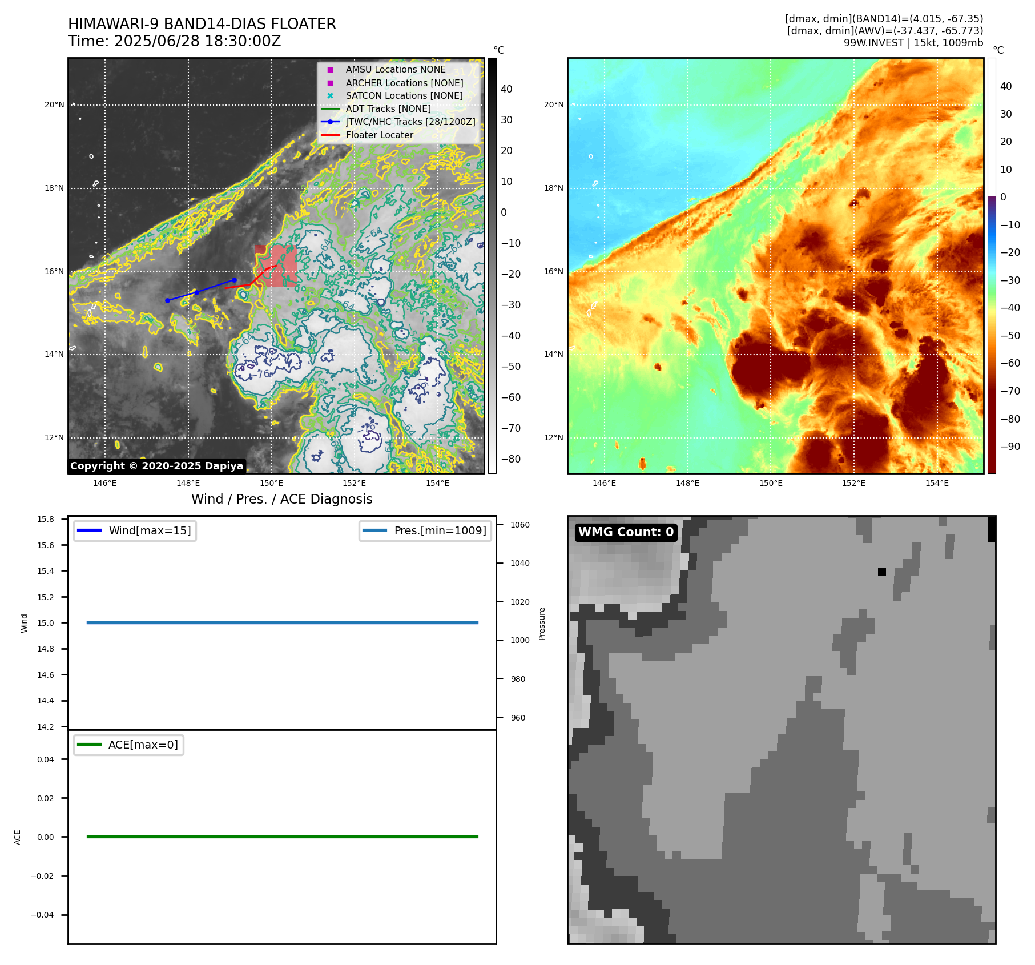Click the magenta AMSU Locations legend marker

(330, 70)
